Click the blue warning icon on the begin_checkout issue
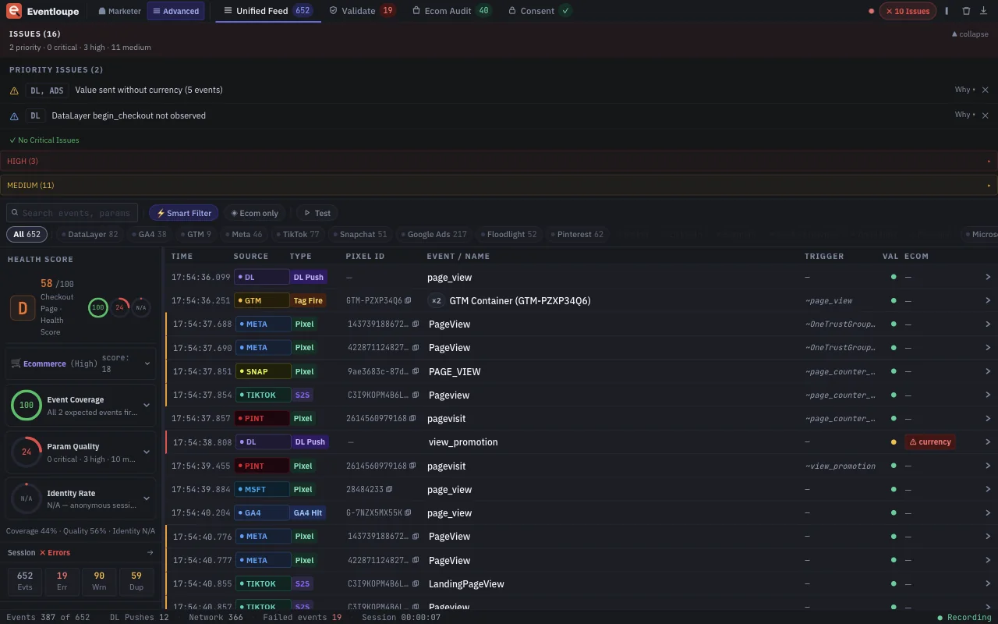 click(14, 116)
